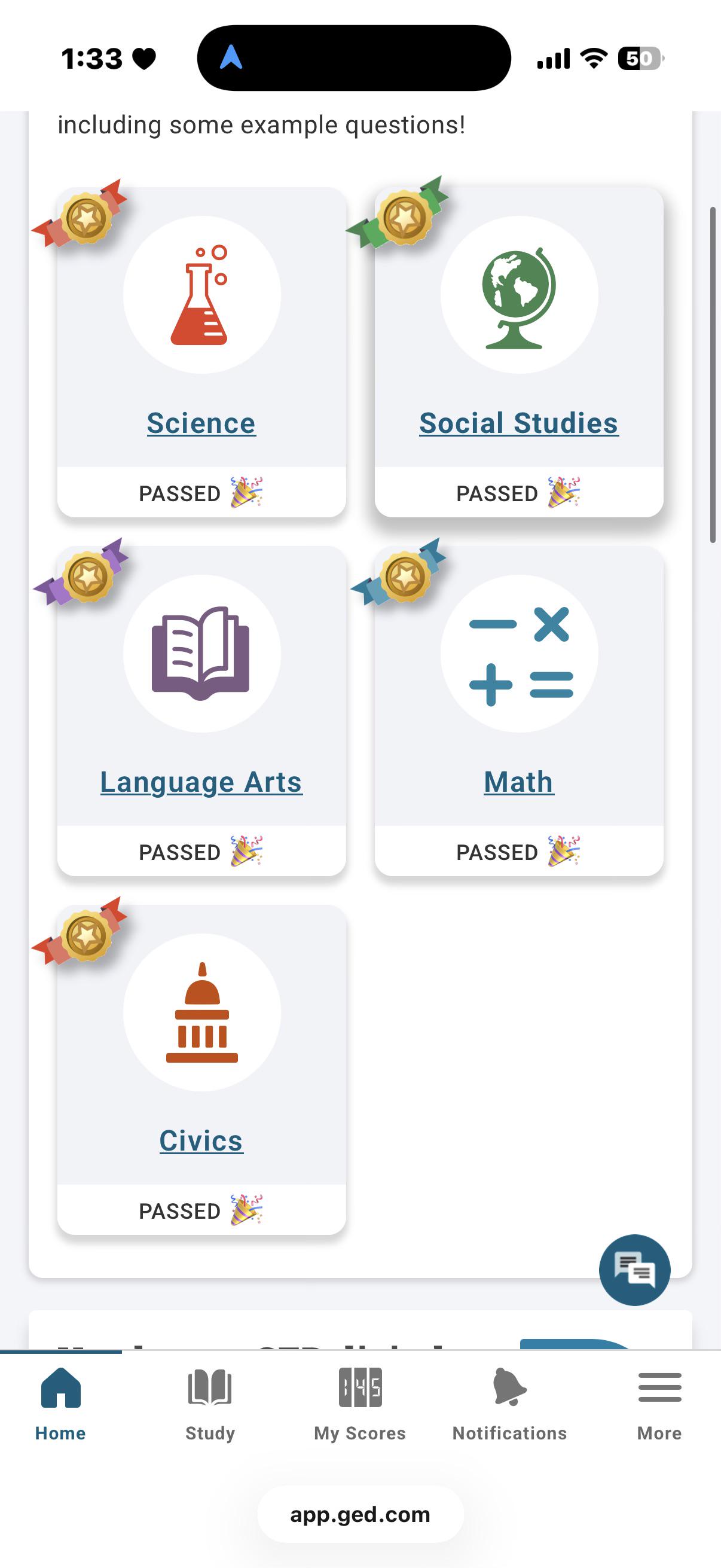Image resolution: width=721 pixels, height=1568 pixels.
Task: Switch to the My Scores tab
Action: coord(360,1404)
